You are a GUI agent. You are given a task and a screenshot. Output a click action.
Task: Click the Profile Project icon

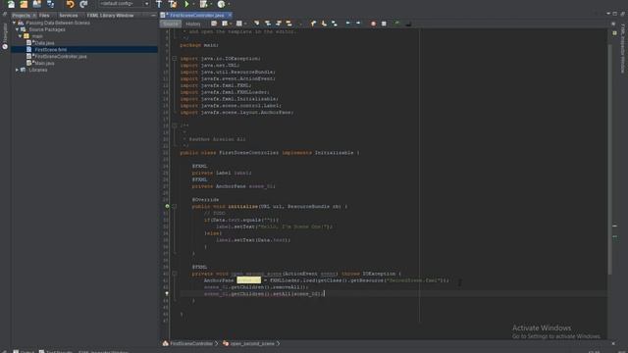pos(221,4)
